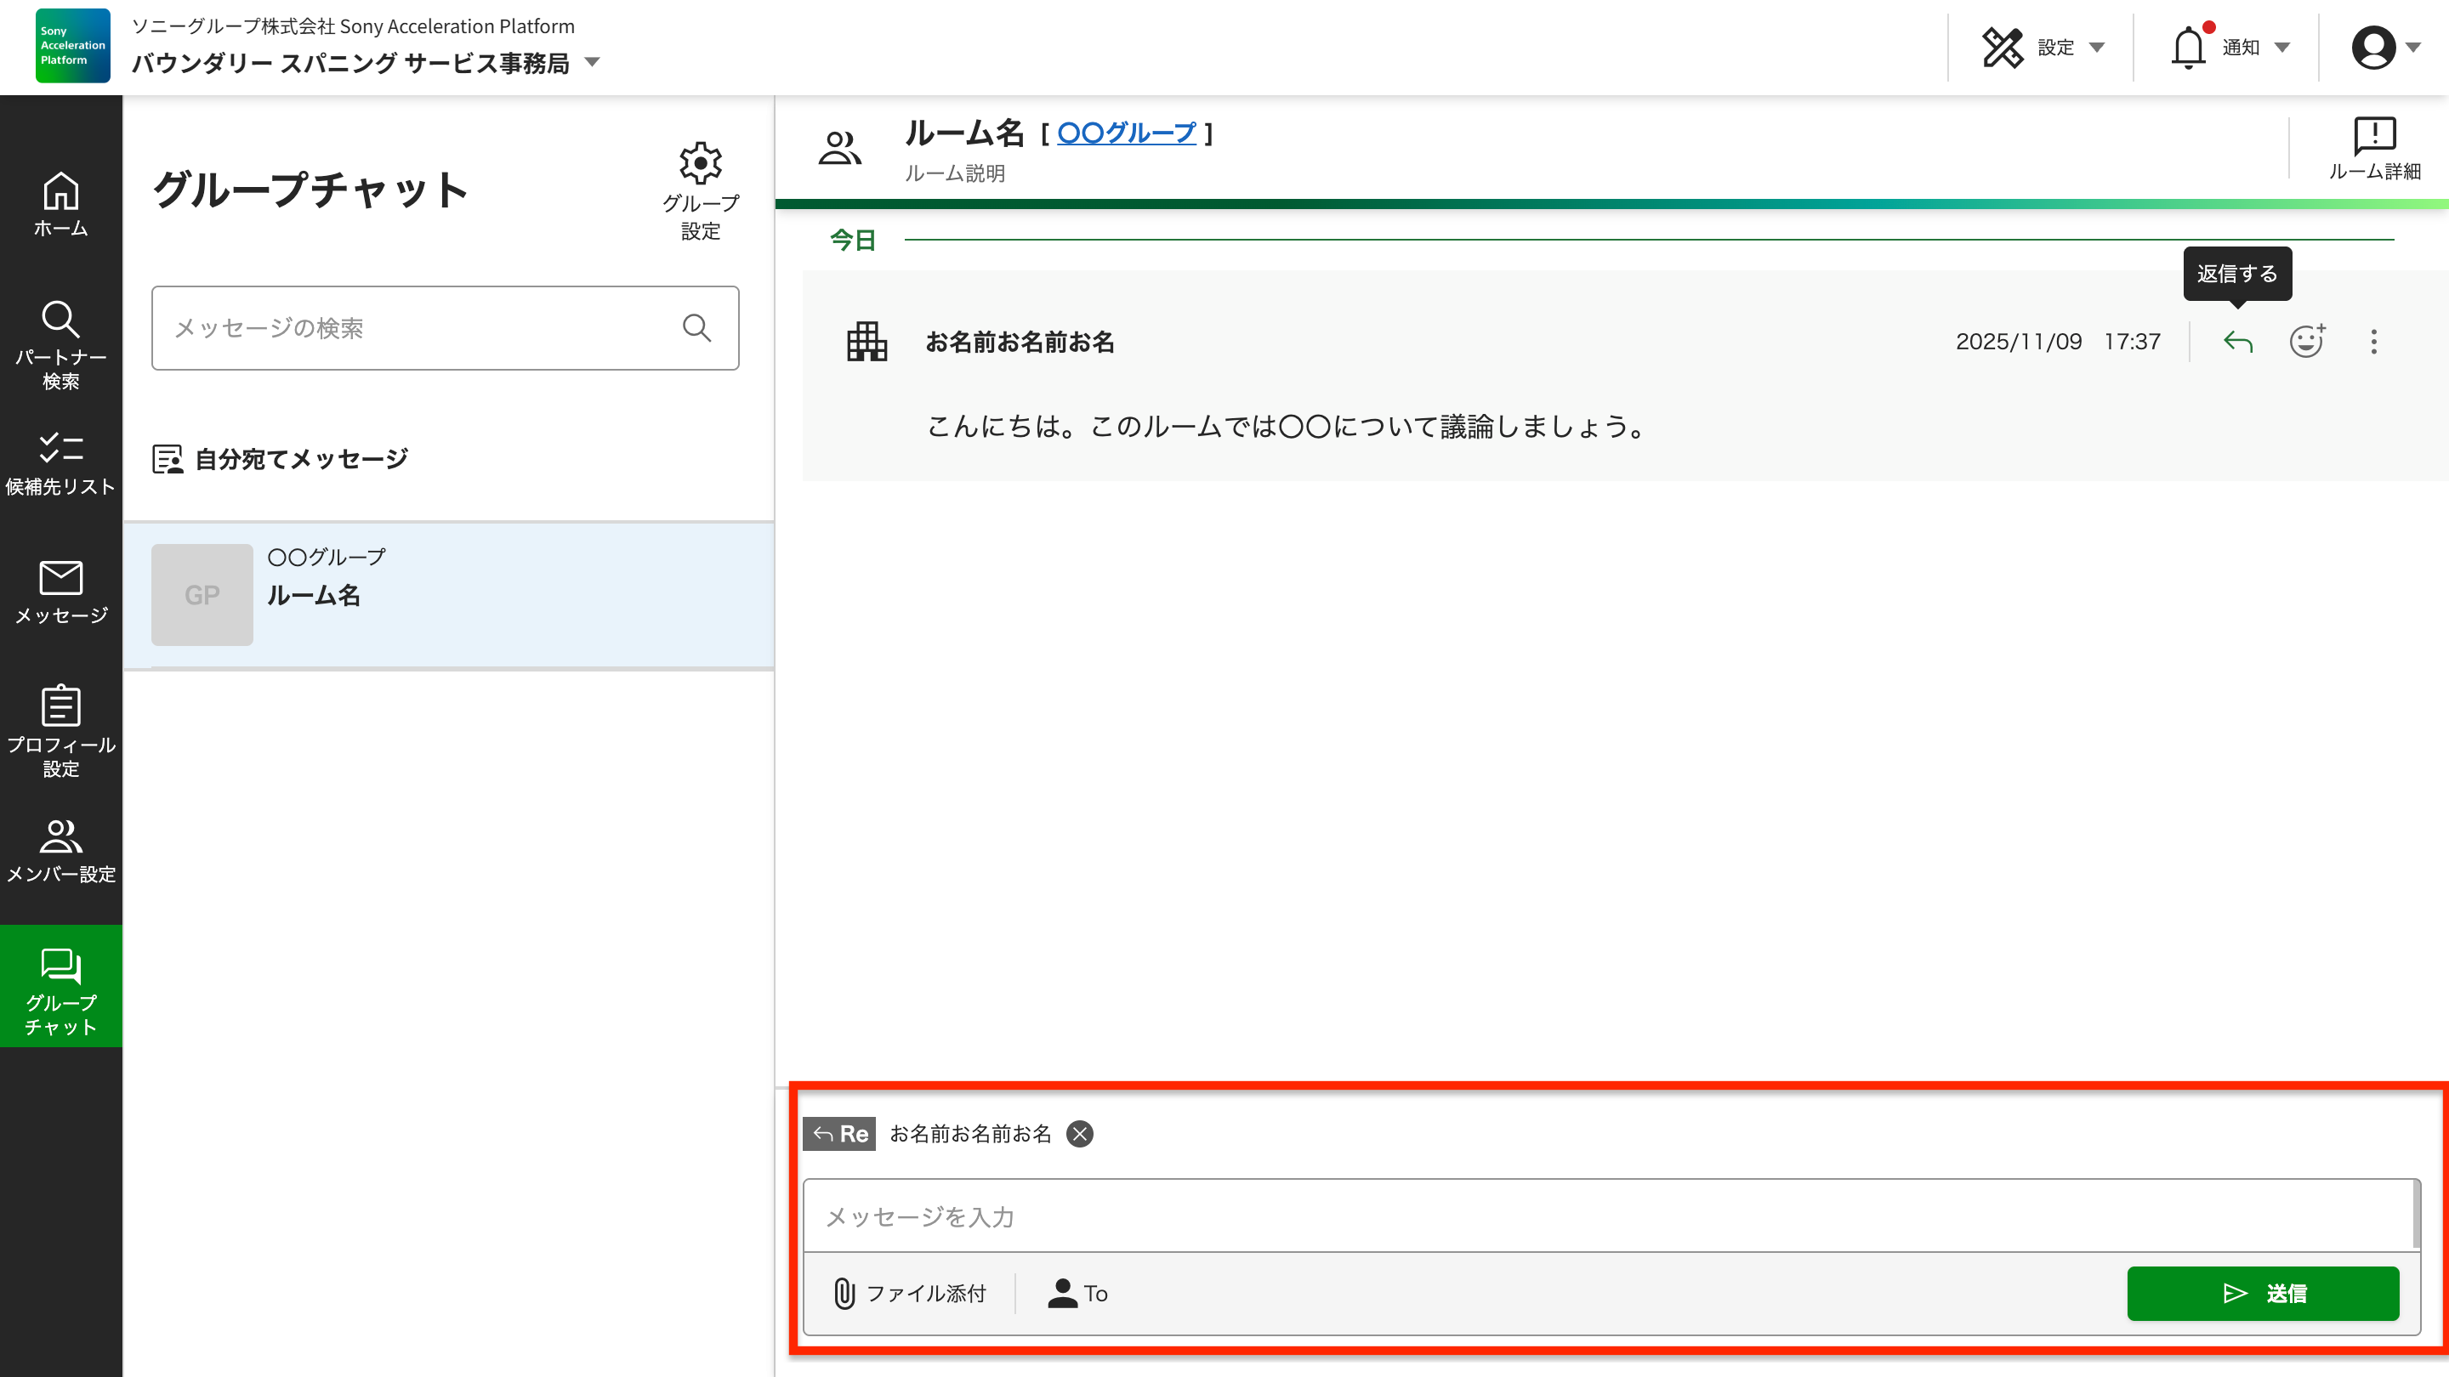Follow the 〇〇グループ link in room header
Screen dimensions: 2449x1377
pos(1126,133)
